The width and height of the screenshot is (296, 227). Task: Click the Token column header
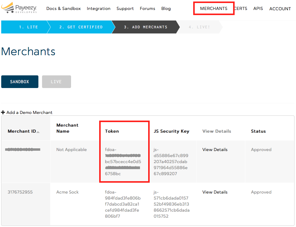[x=112, y=131]
